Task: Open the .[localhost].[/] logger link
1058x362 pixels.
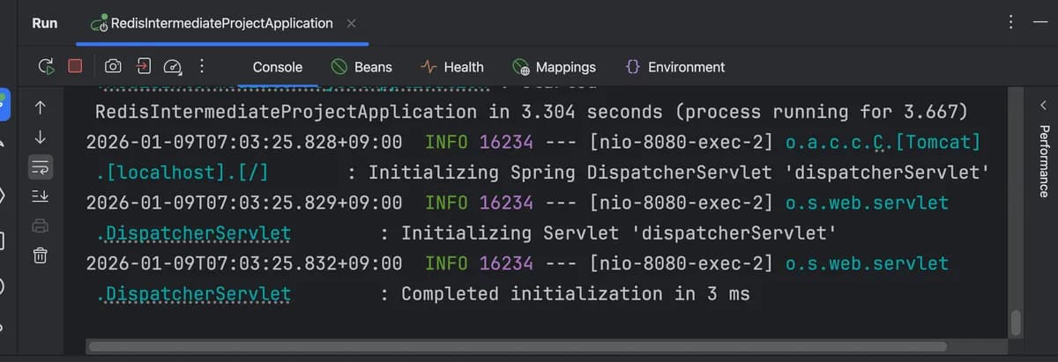Action: pyautogui.click(x=183, y=173)
